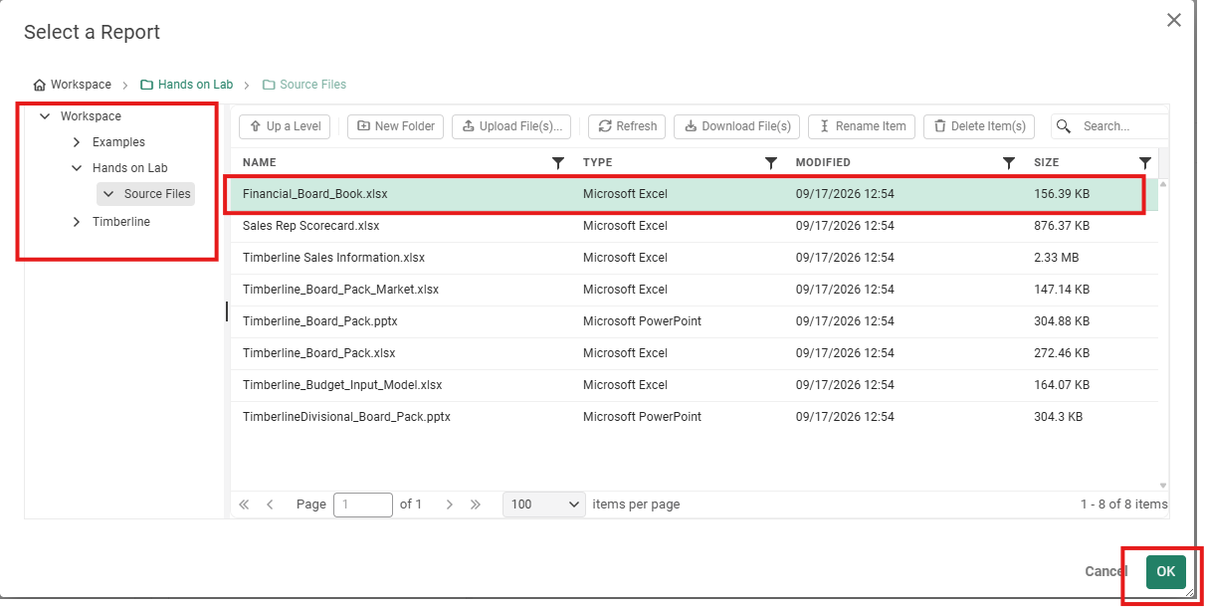Screen dimensions: 1205x607
Task: Sort by the TYPE column header
Action: [x=597, y=162]
